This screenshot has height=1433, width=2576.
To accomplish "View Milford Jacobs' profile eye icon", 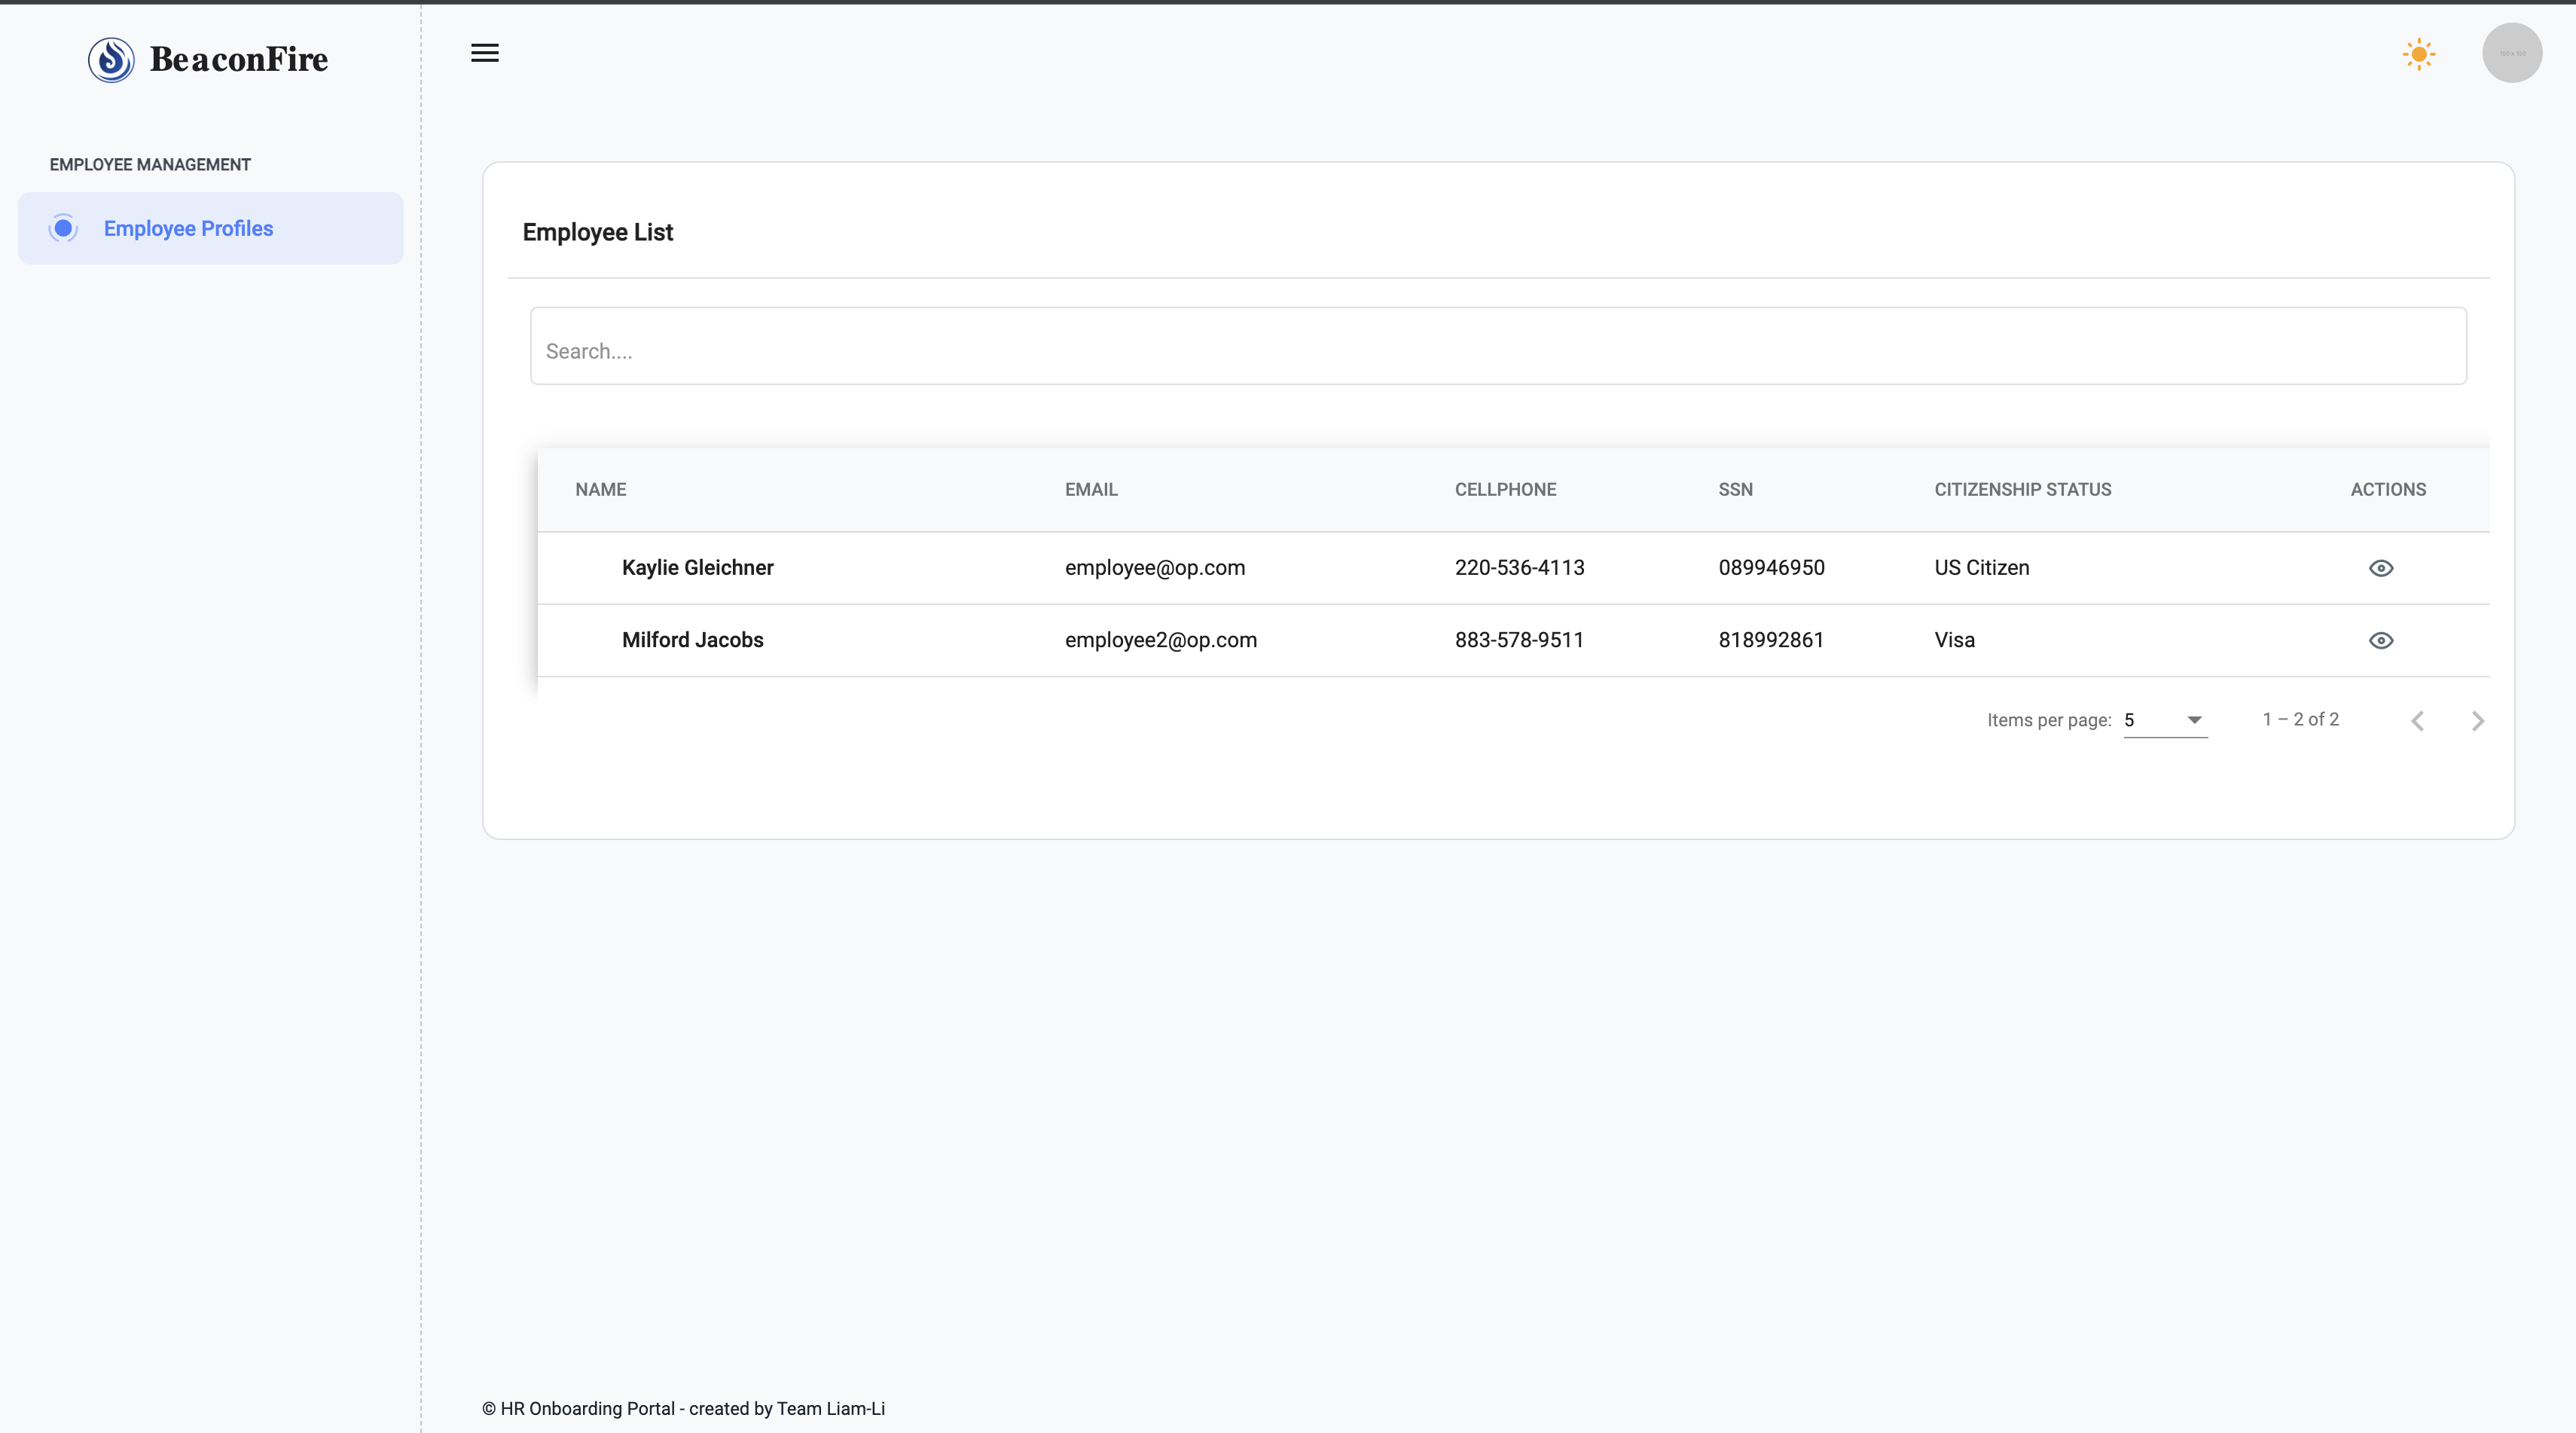I will click(x=2380, y=640).
